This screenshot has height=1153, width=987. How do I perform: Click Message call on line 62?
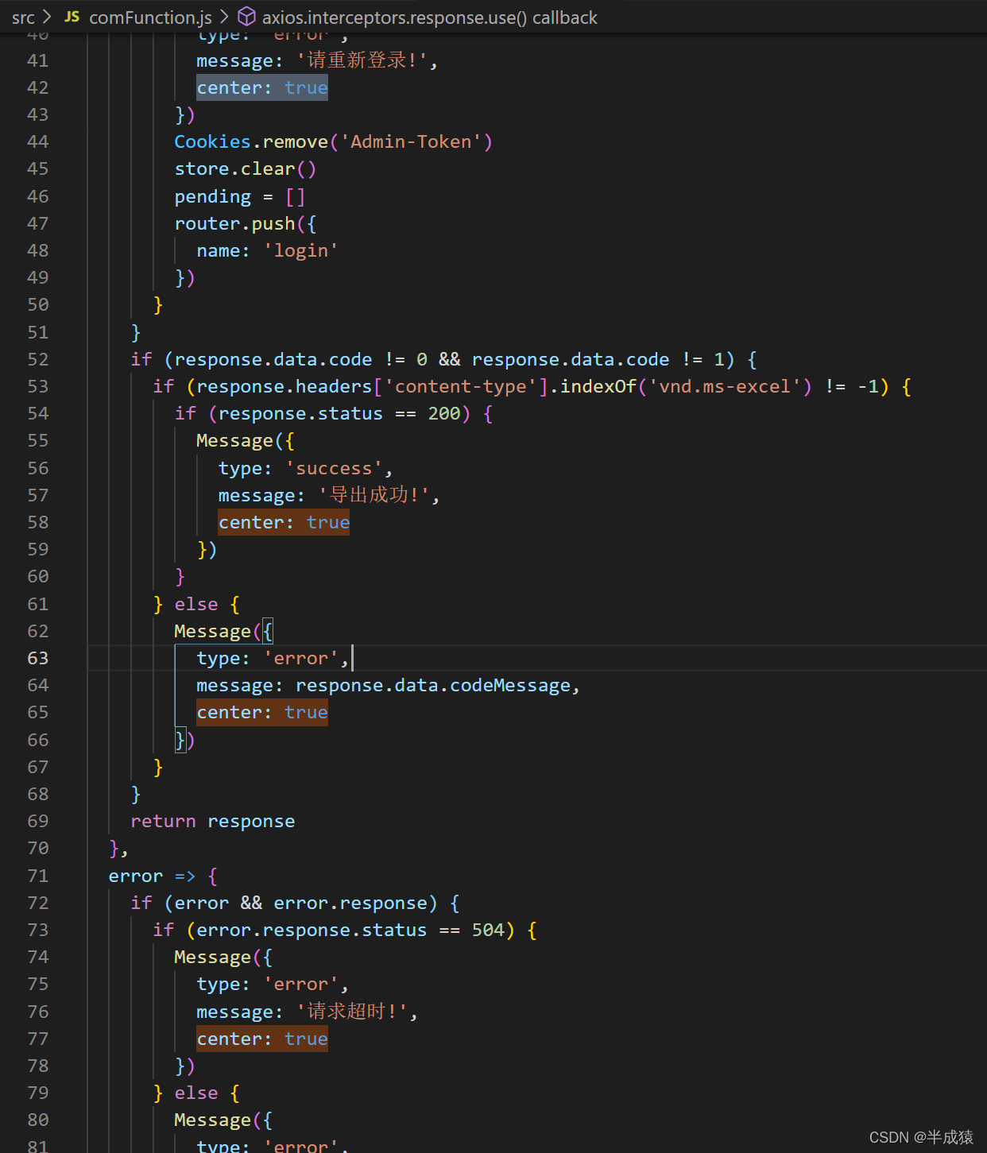(x=213, y=631)
